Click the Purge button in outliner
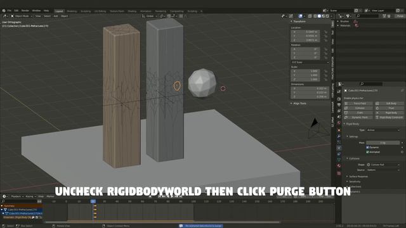The height and width of the screenshot is (228, 406). (x=400, y=16)
